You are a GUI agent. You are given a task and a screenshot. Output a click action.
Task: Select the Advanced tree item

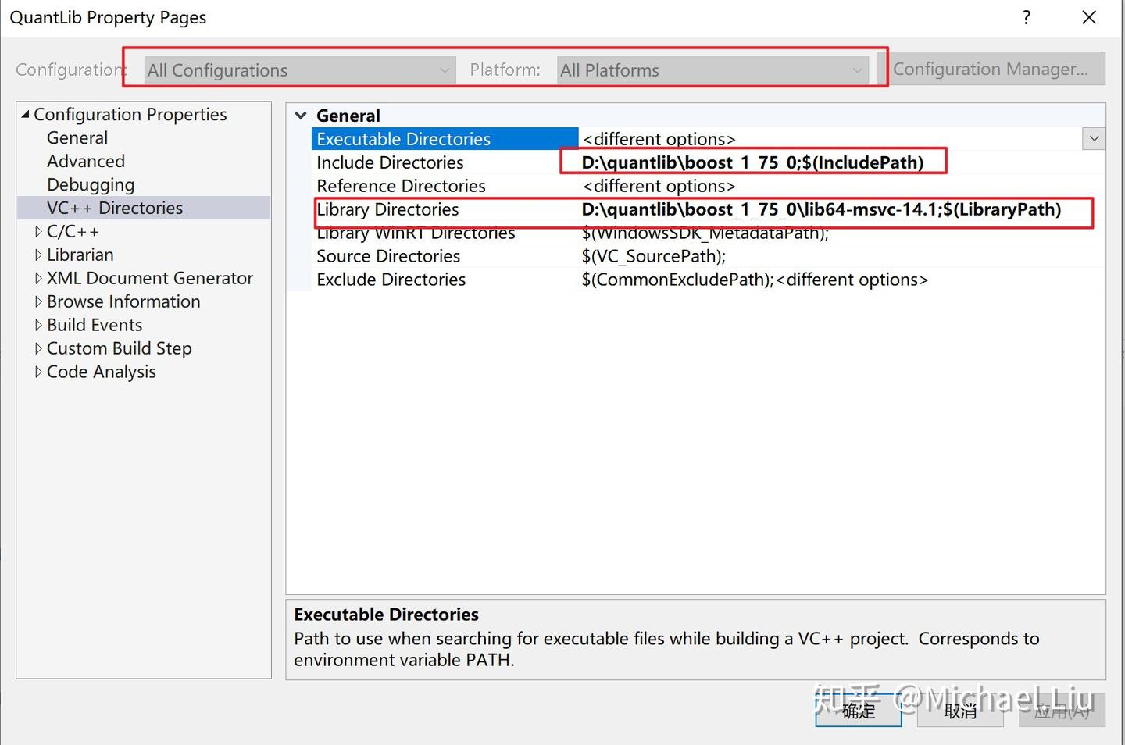tap(86, 162)
